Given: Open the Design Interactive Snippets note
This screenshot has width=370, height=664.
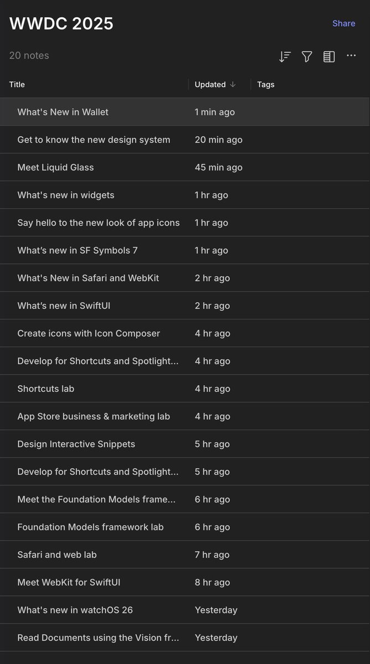Looking at the screenshot, I should (x=185, y=444).
